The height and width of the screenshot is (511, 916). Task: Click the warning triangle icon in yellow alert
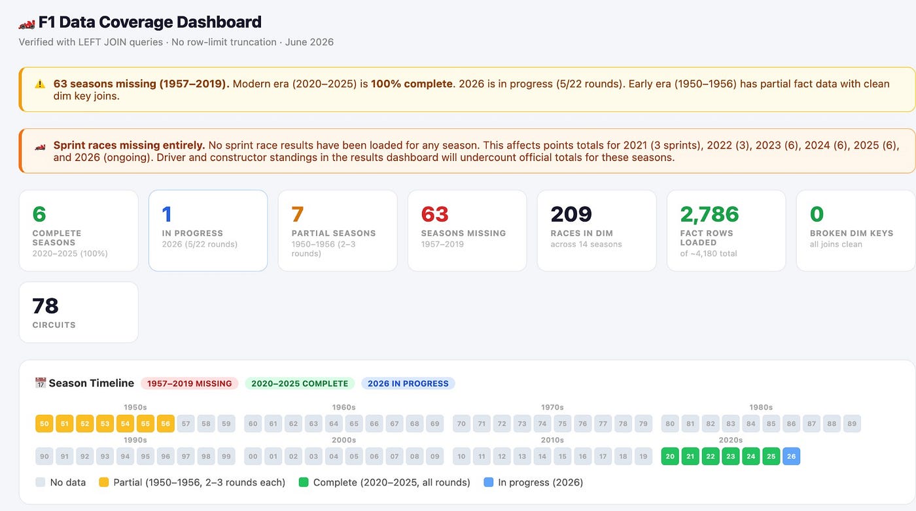(40, 84)
